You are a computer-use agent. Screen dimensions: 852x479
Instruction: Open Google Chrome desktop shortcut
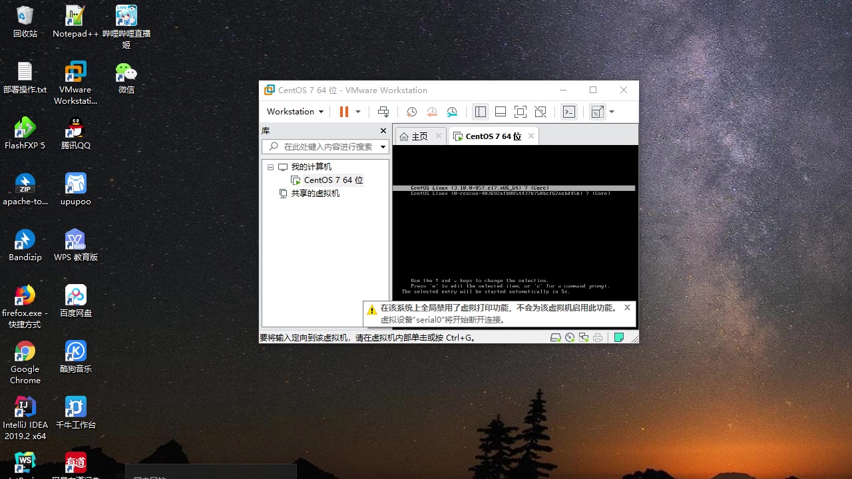point(25,363)
